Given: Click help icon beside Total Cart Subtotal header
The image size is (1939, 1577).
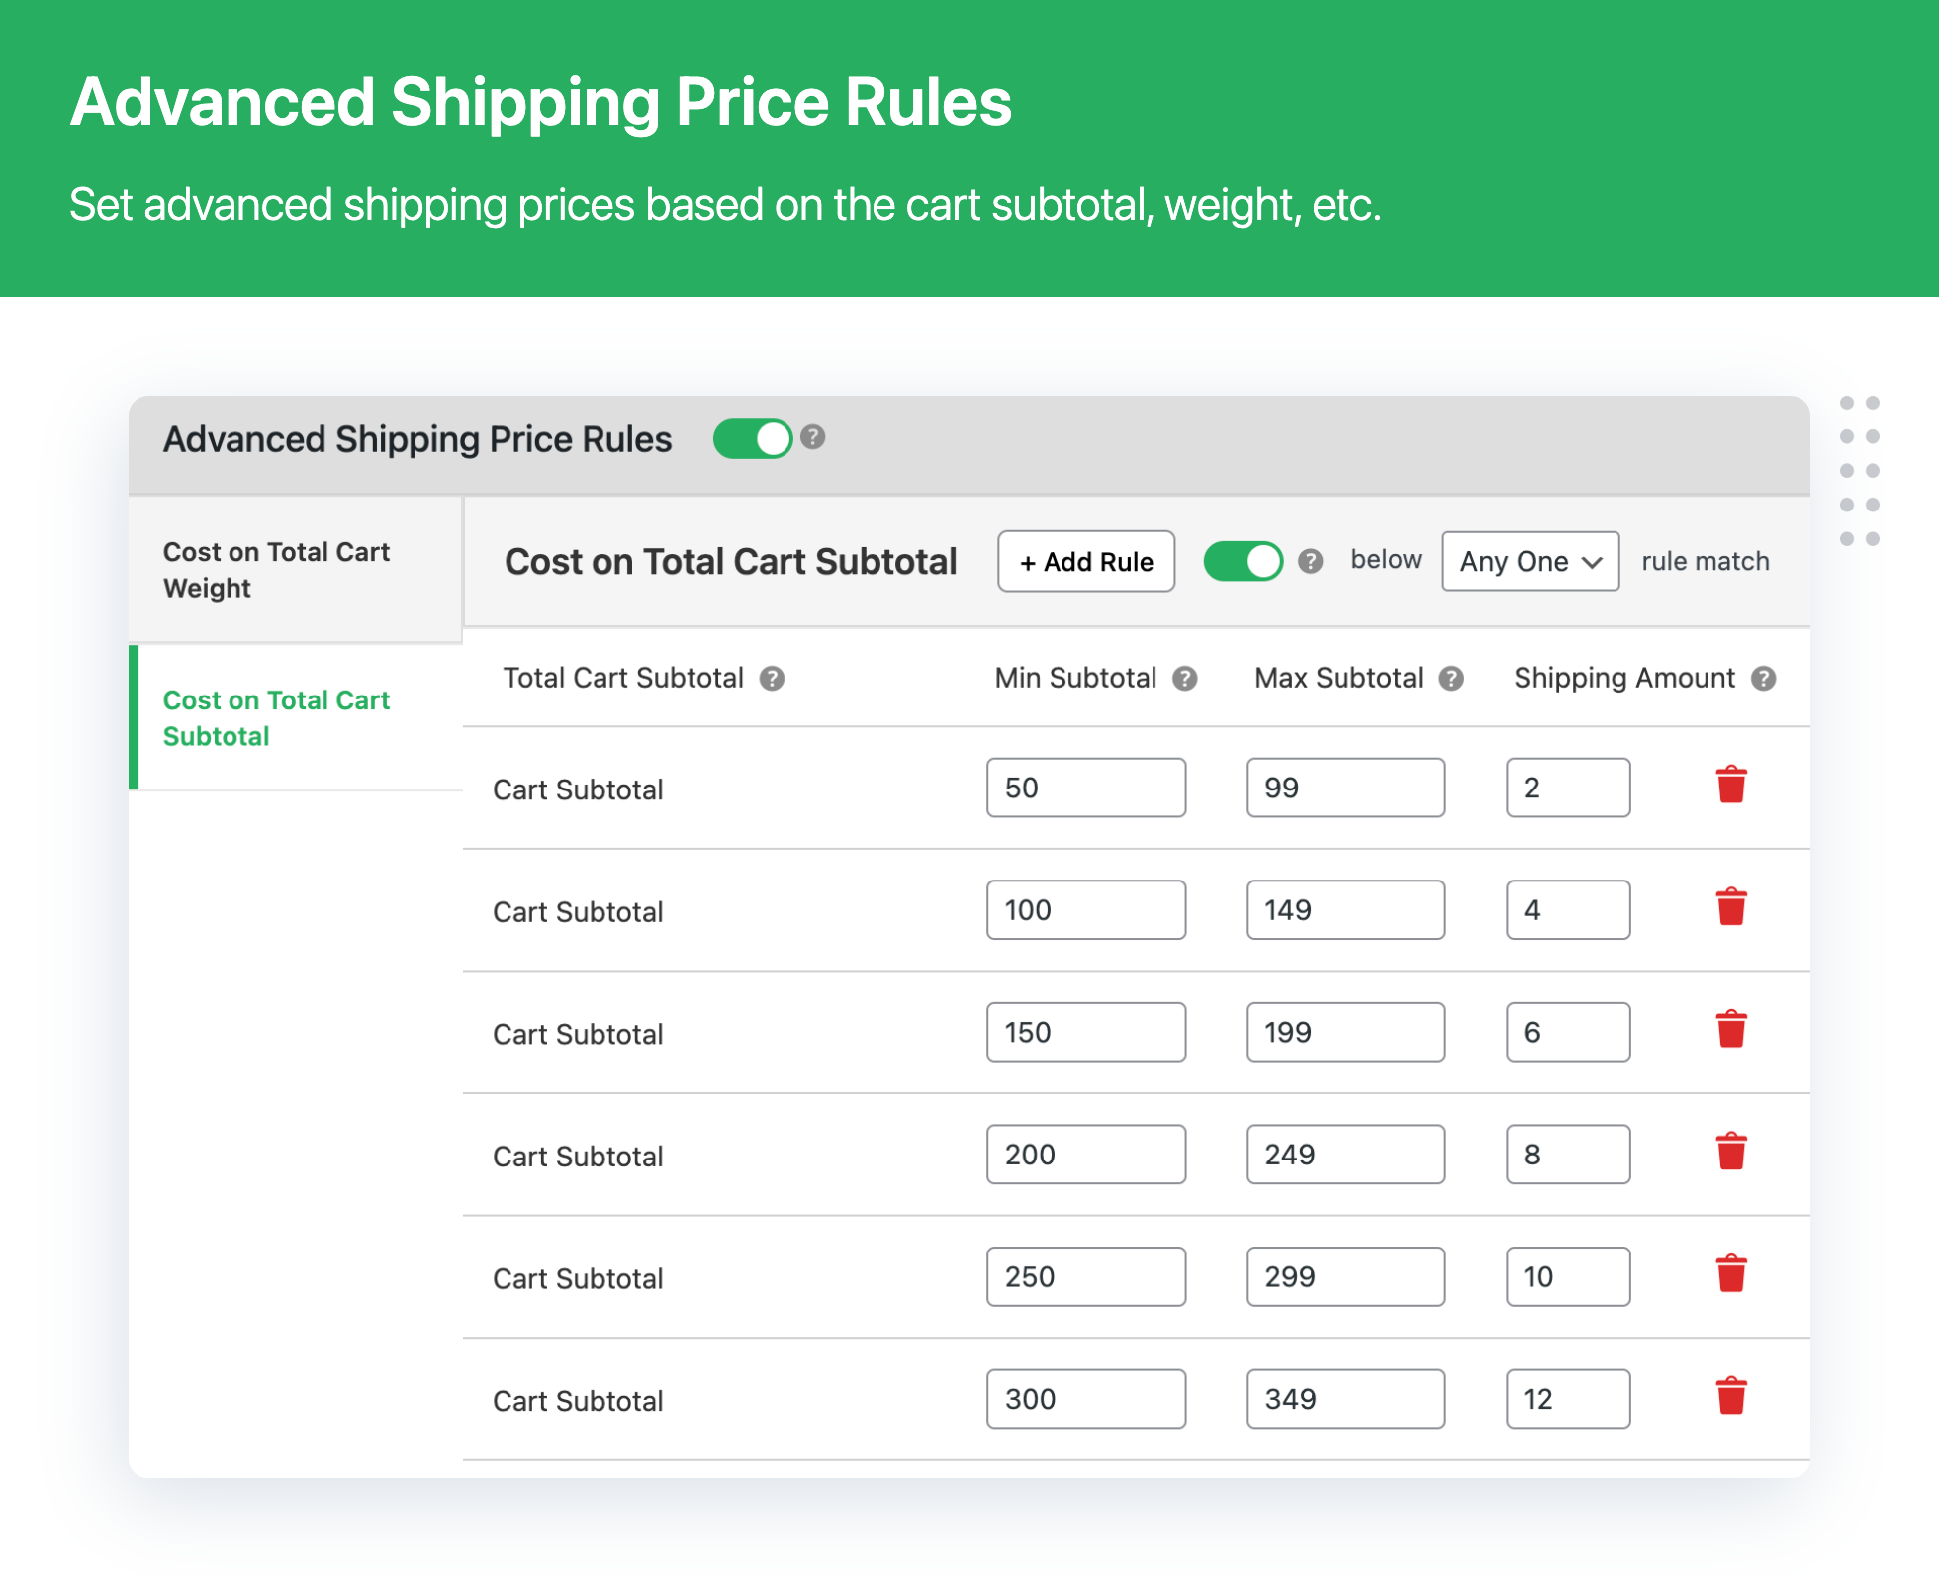Looking at the screenshot, I should pos(772,679).
